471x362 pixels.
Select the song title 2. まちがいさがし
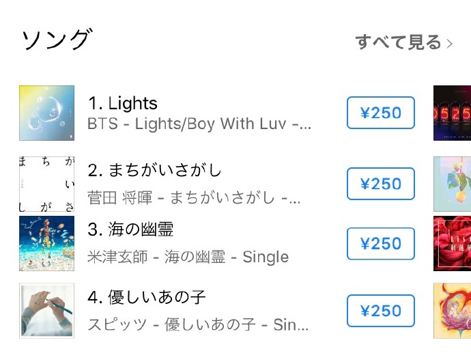pos(154,170)
